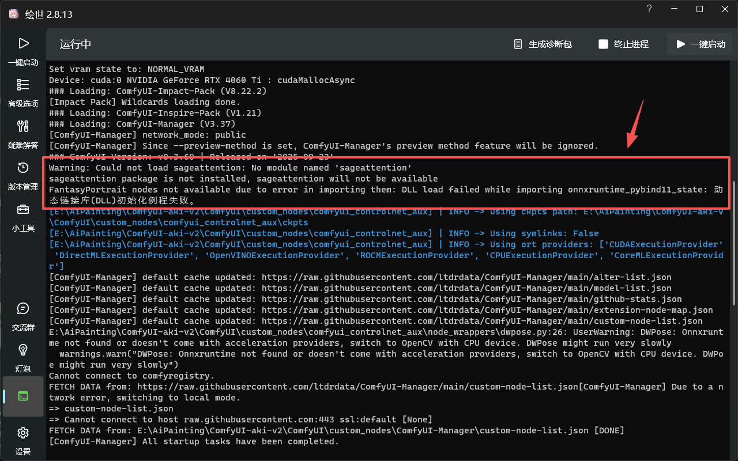Open 设置 settings via gear icon
Viewport: 738px width, 461px height.
(23, 433)
